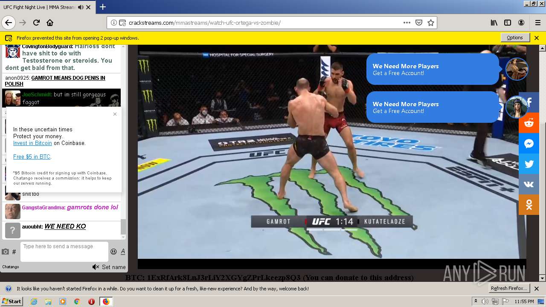Open the Chatango link
Image resolution: width=546 pixels, height=307 pixels.
tap(11, 267)
